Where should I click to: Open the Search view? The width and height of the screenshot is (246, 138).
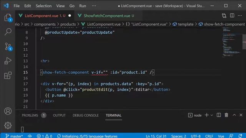8,32
